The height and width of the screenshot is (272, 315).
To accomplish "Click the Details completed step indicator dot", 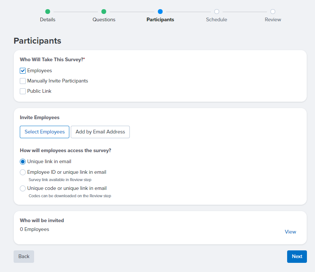I will (48, 12).
